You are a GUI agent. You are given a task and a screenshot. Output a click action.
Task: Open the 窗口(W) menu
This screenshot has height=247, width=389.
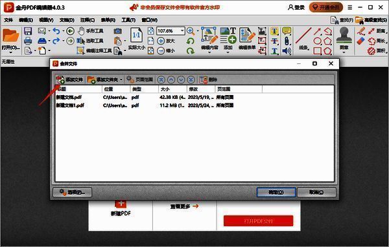coord(149,20)
